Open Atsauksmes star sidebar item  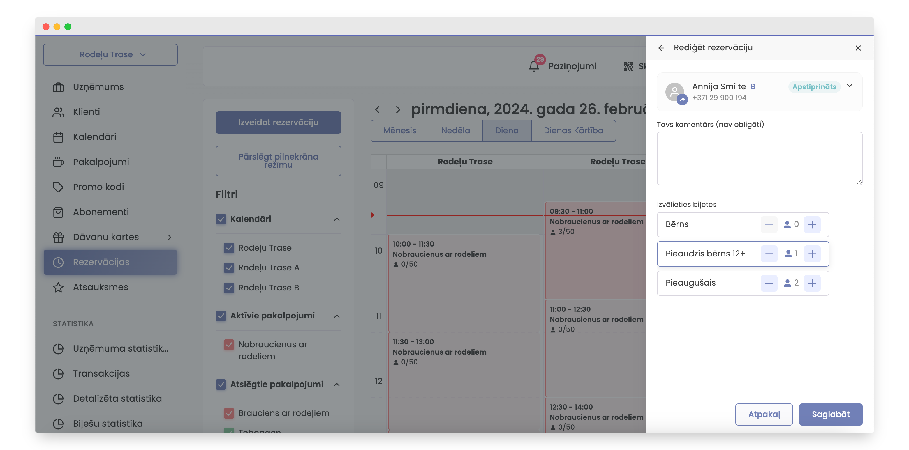click(100, 287)
